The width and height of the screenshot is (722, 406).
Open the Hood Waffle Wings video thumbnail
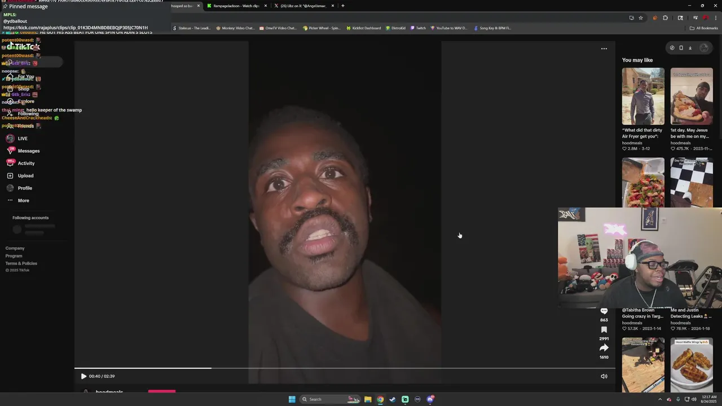coord(692,365)
